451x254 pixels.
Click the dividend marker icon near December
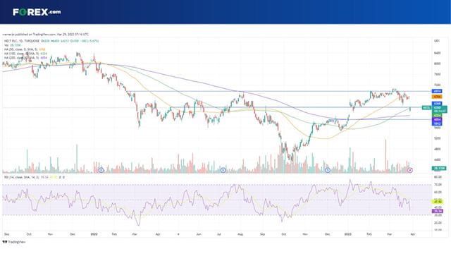pyautogui.click(x=328, y=170)
